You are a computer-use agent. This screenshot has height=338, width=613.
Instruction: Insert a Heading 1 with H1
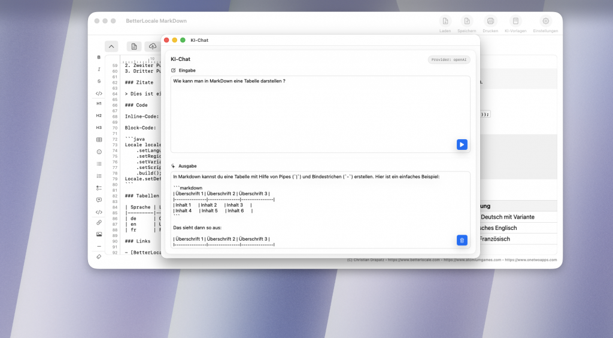[x=99, y=103]
